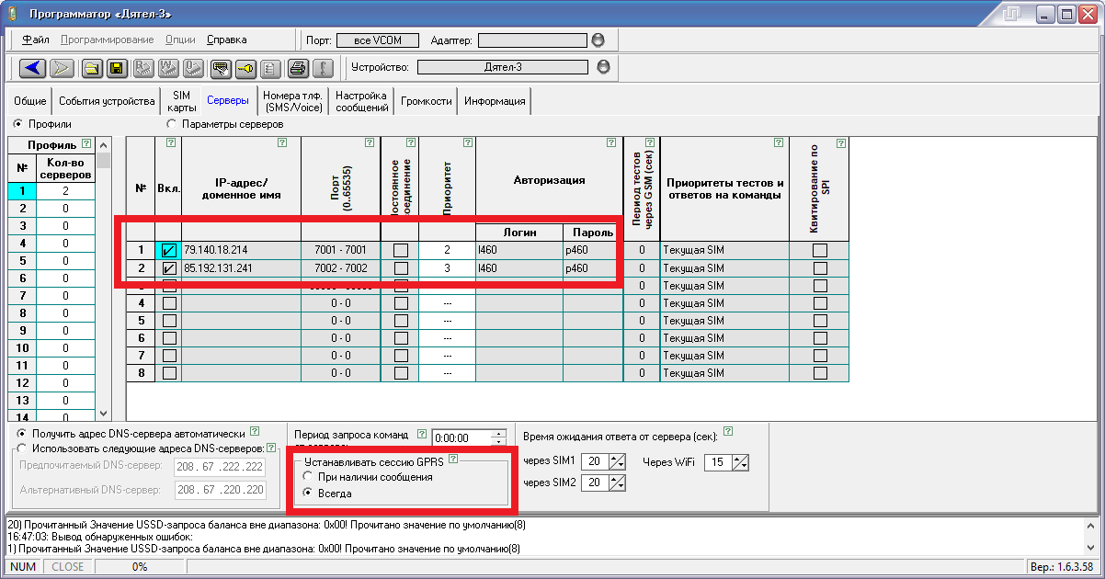The height and width of the screenshot is (579, 1105).
Task: Open help mark next to Устанавливать сессию GPRS
Action: coord(452,459)
